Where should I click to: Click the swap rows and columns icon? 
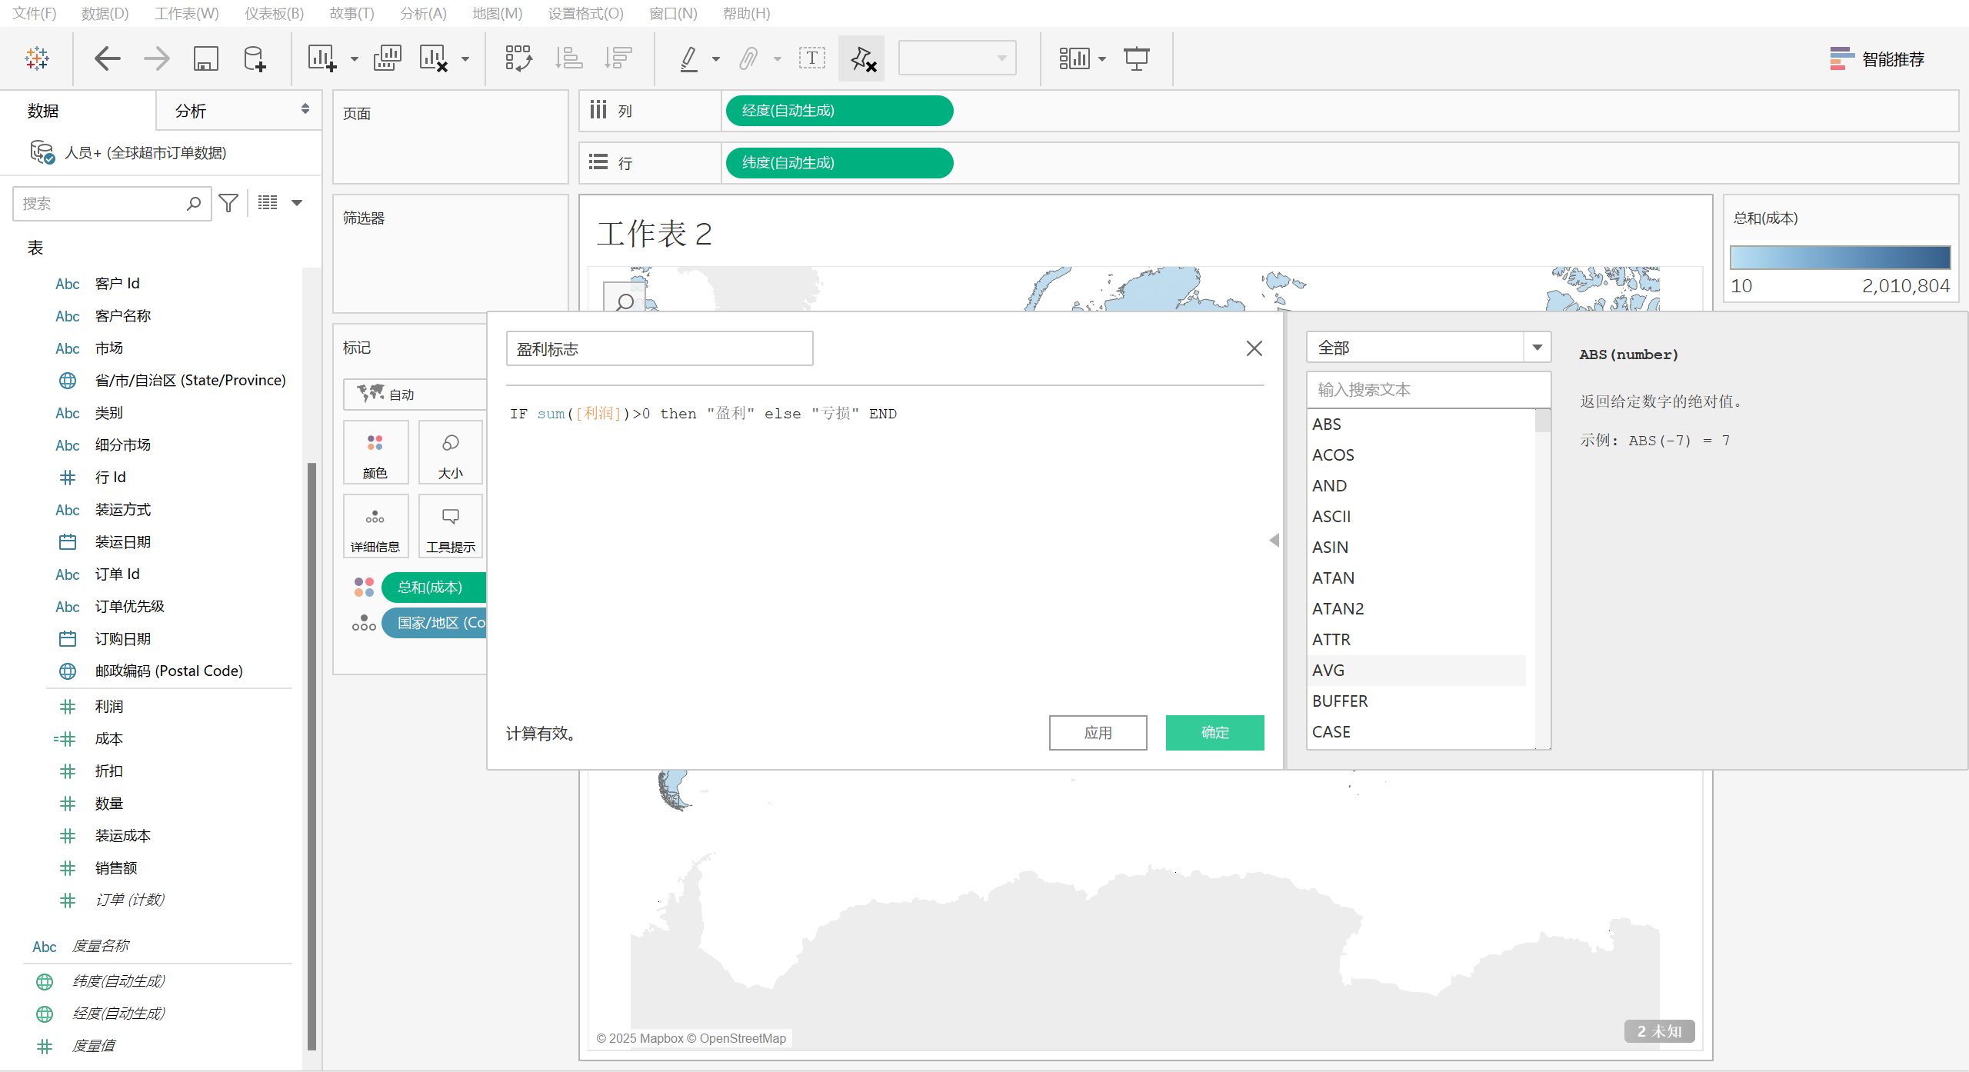518,58
